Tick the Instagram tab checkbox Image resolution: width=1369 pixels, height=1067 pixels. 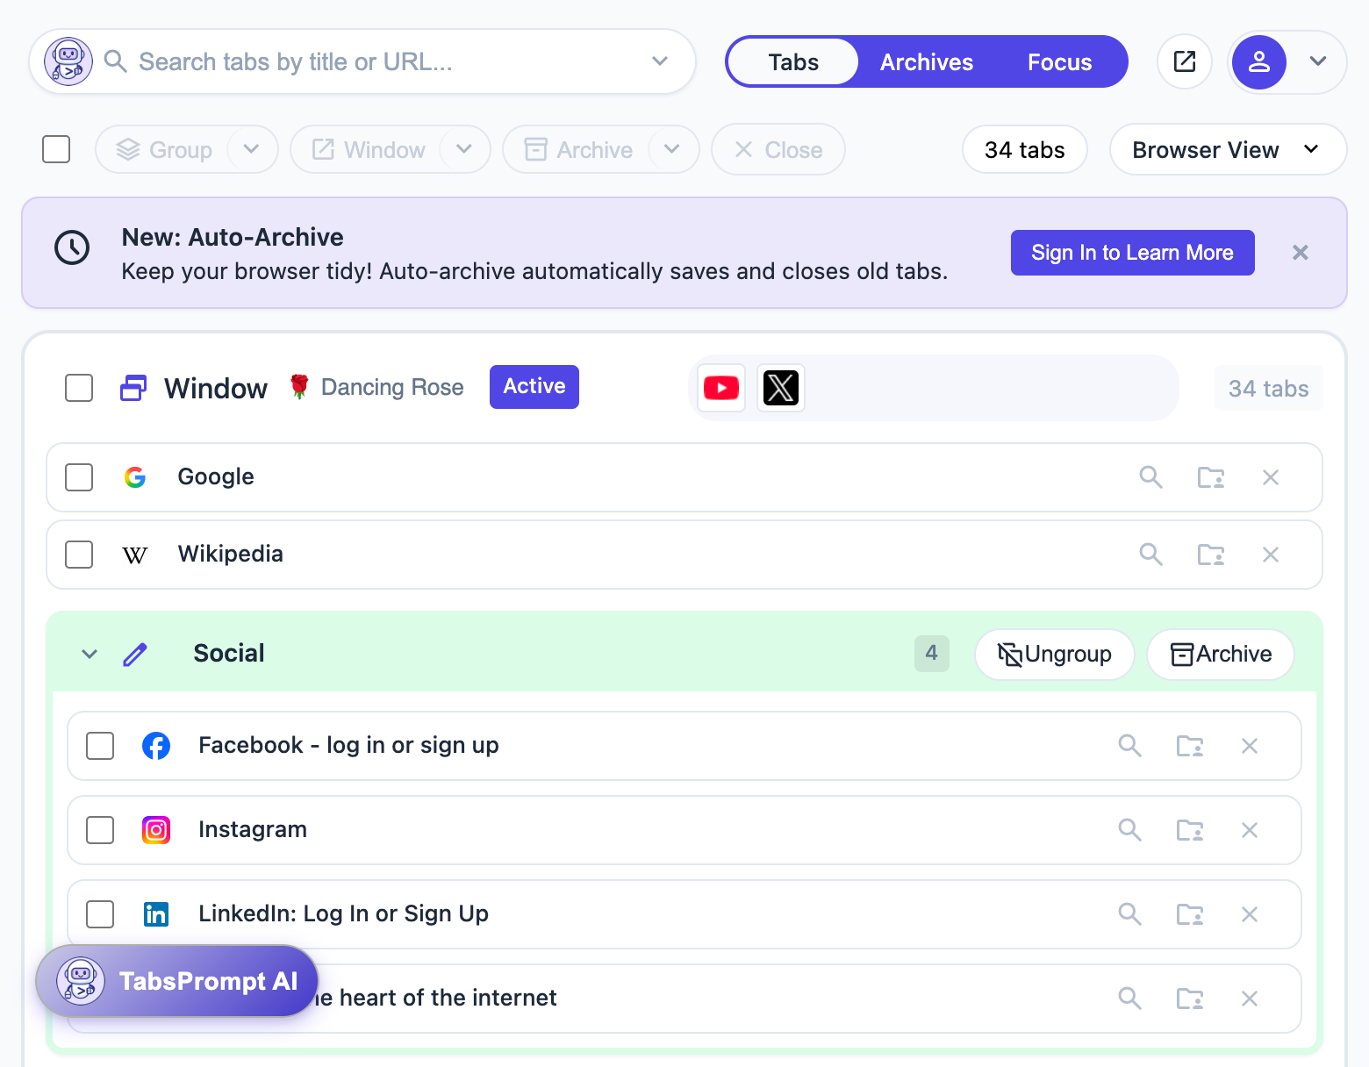pos(100,830)
